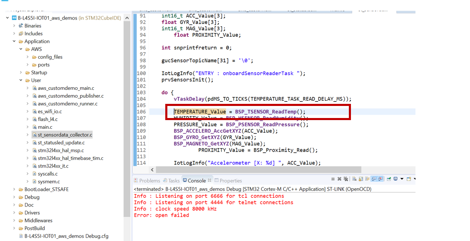Click the AWS folder icon

(27, 49)
